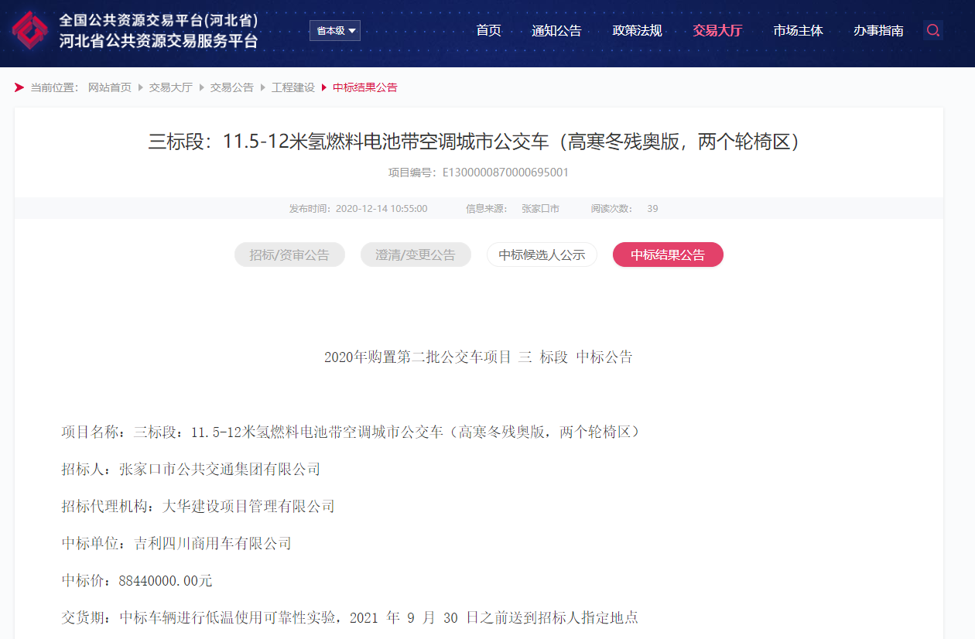Select 交易大厅 navigation item
Image resolution: width=975 pixels, height=639 pixels.
coord(717,30)
